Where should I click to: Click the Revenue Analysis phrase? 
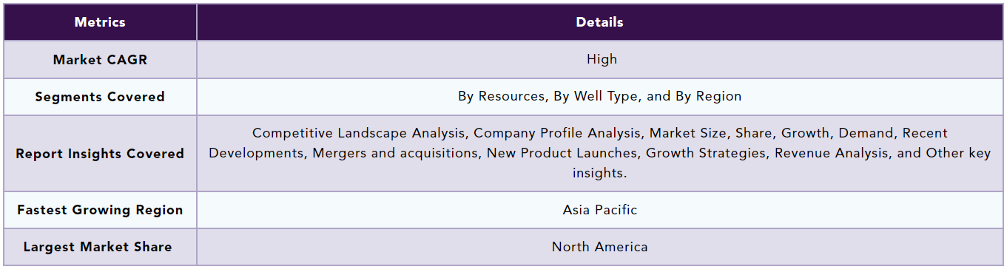click(829, 154)
